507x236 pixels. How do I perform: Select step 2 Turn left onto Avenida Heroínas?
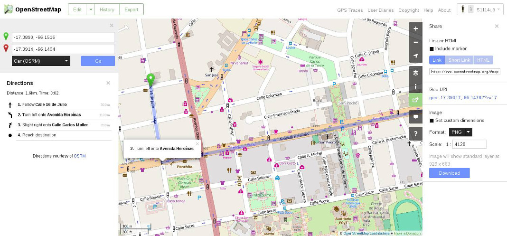pyautogui.click(x=59, y=115)
